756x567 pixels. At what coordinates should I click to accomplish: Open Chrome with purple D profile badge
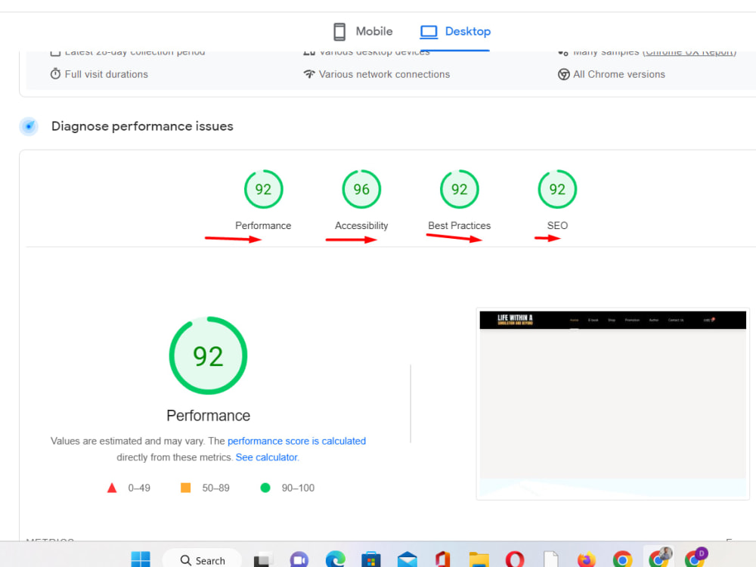(696, 558)
